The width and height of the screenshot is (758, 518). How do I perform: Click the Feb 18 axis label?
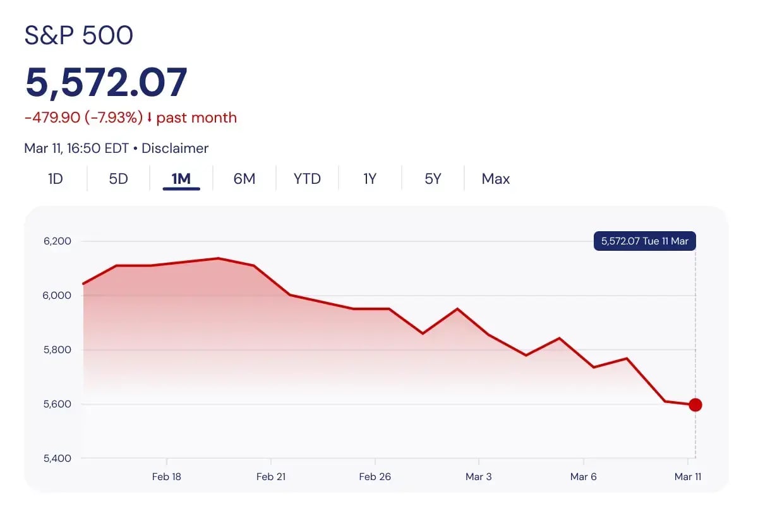click(166, 477)
